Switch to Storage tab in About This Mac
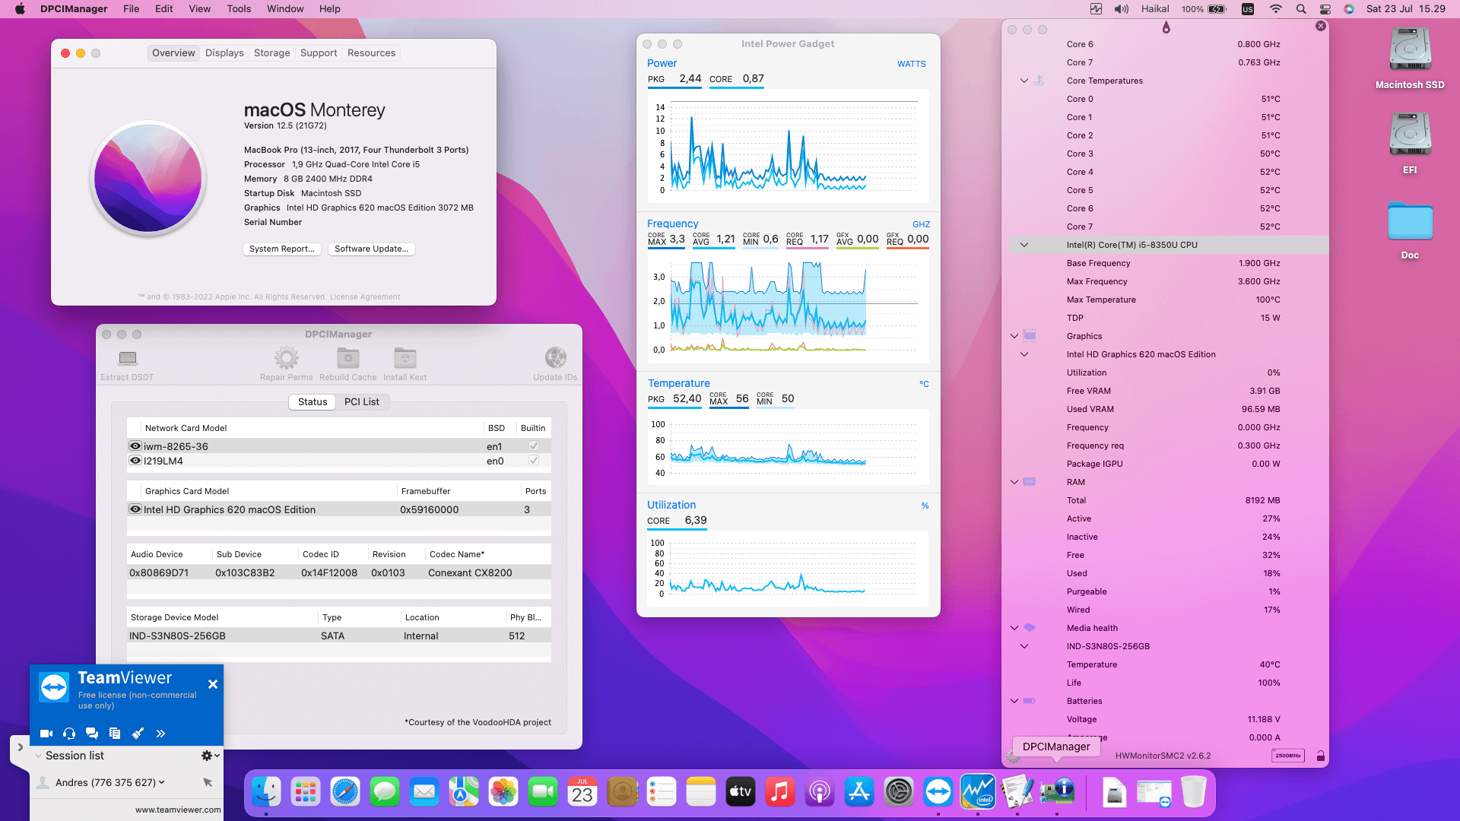 coord(272,53)
